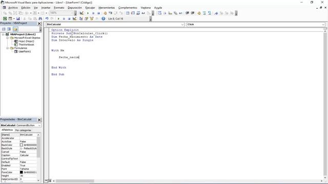The image size is (328, 184).
Task: Collapse the Microsoft Excel Objetos folder
Action: pyautogui.click(x=8, y=38)
